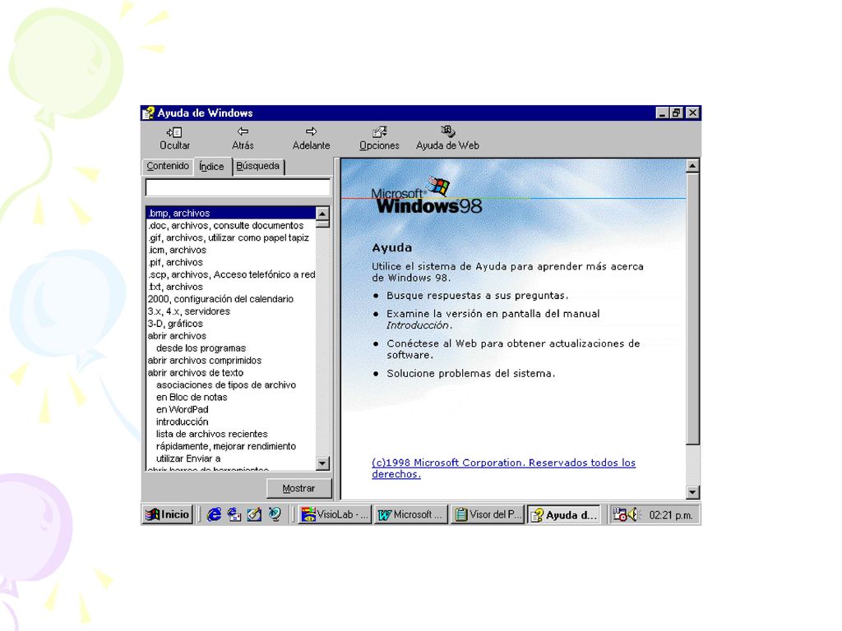The height and width of the screenshot is (631, 842).
Task: Go back with the Atrás arrow
Action: [243, 138]
